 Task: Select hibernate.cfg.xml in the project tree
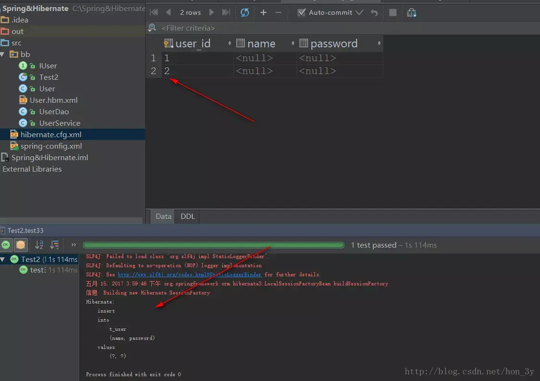point(51,135)
